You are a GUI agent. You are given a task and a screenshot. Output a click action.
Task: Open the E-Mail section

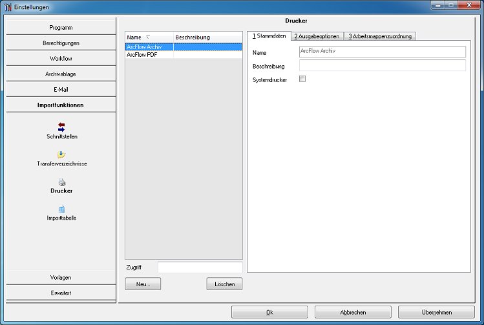point(61,90)
